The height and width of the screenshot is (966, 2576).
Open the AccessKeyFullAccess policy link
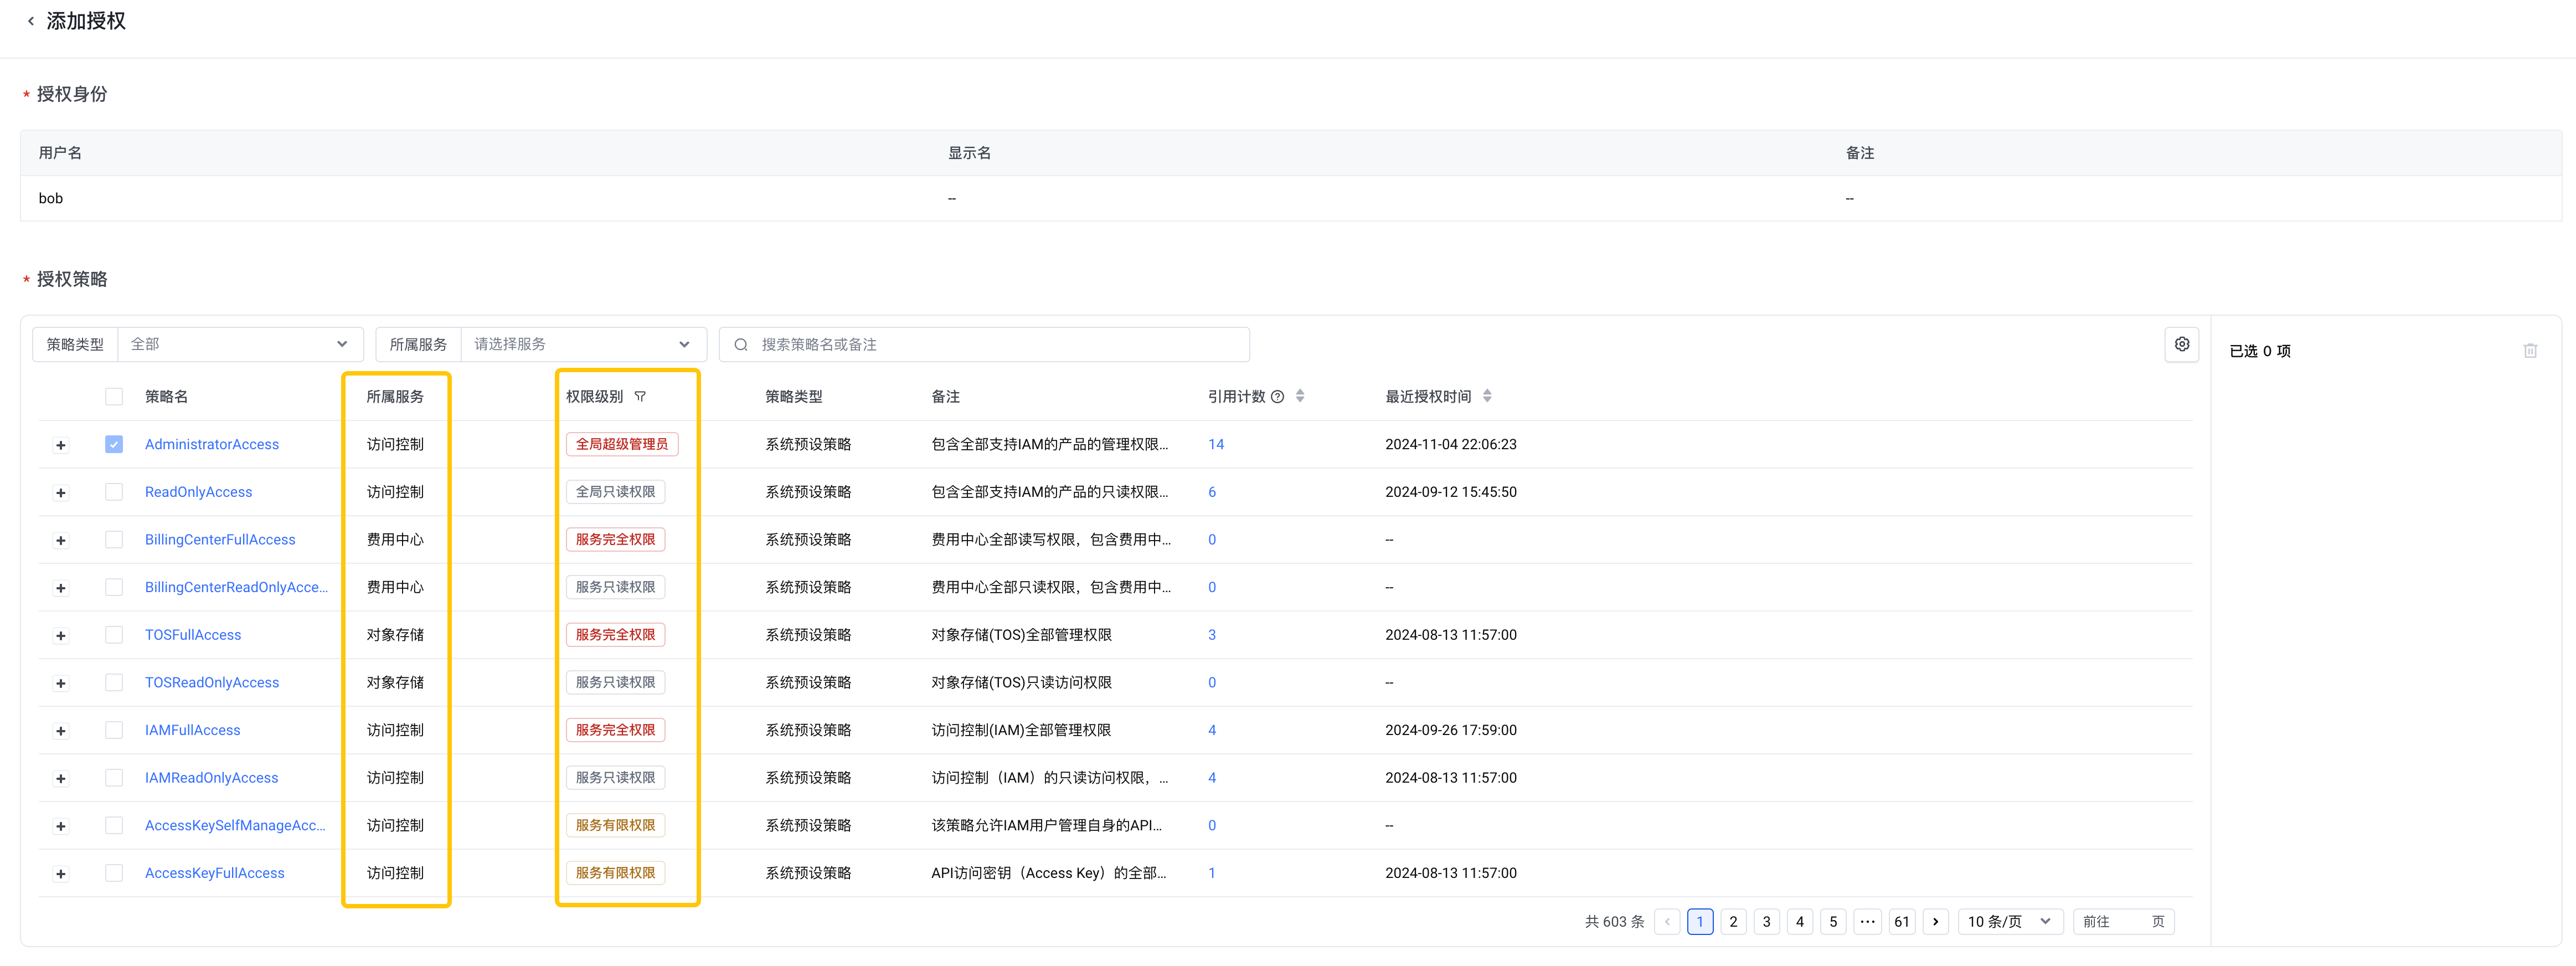[x=214, y=873]
